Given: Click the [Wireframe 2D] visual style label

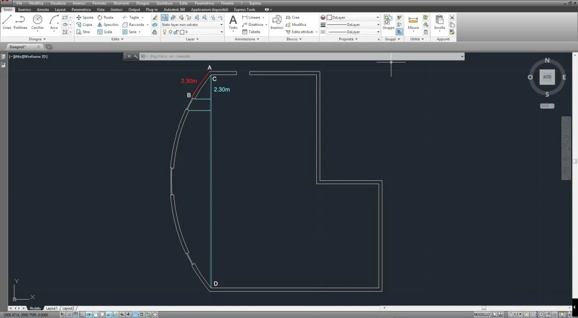Looking at the screenshot, I should click(35, 57).
